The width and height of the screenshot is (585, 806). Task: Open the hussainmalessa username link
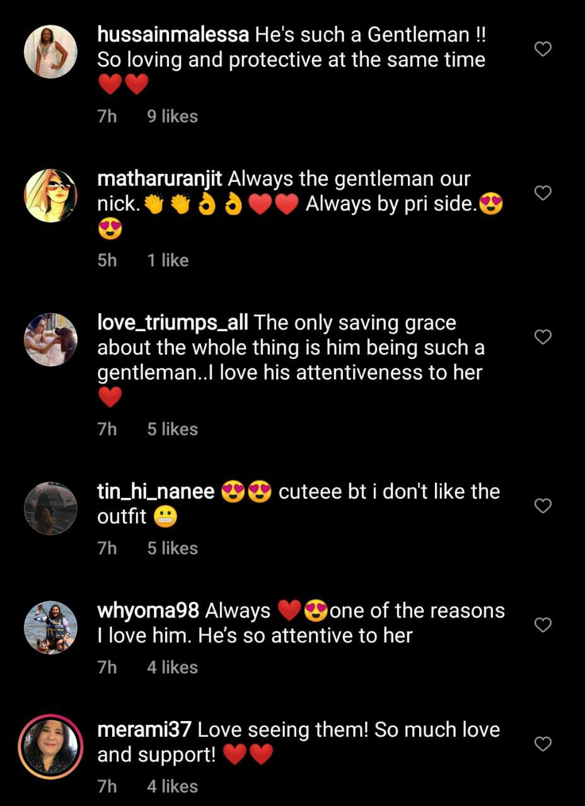point(173,35)
